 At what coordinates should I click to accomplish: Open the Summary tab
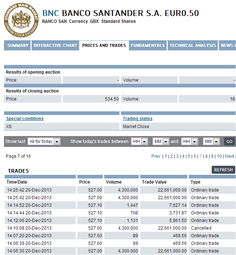(x=17, y=45)
